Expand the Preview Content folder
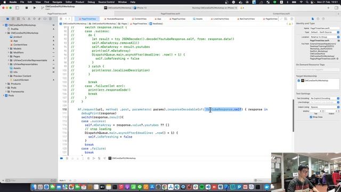The height and width of the screenshot is (192, 341). [9, 76]
